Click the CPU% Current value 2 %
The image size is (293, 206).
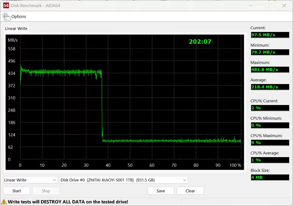pos(270,108)
